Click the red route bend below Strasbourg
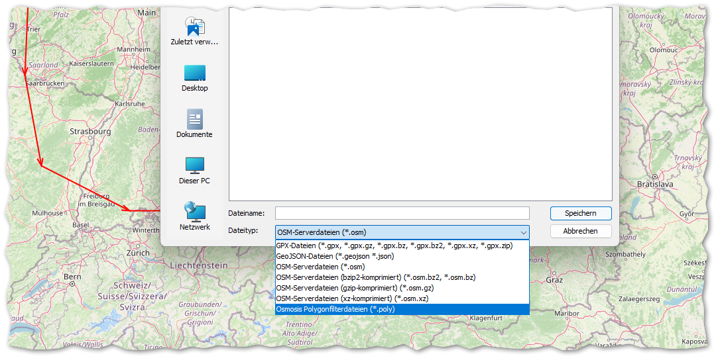 [x=41, y=165]
